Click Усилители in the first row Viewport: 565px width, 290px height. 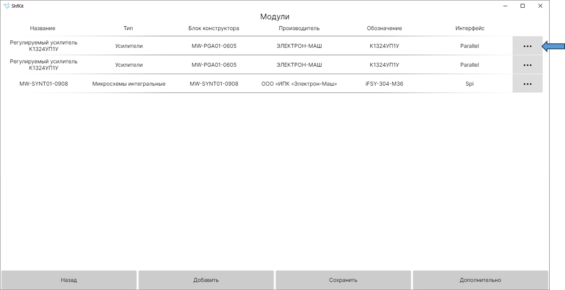[129, 46]
